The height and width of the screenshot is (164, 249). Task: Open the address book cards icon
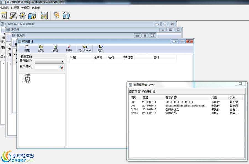pyautogui.click(x=23, y=15)
